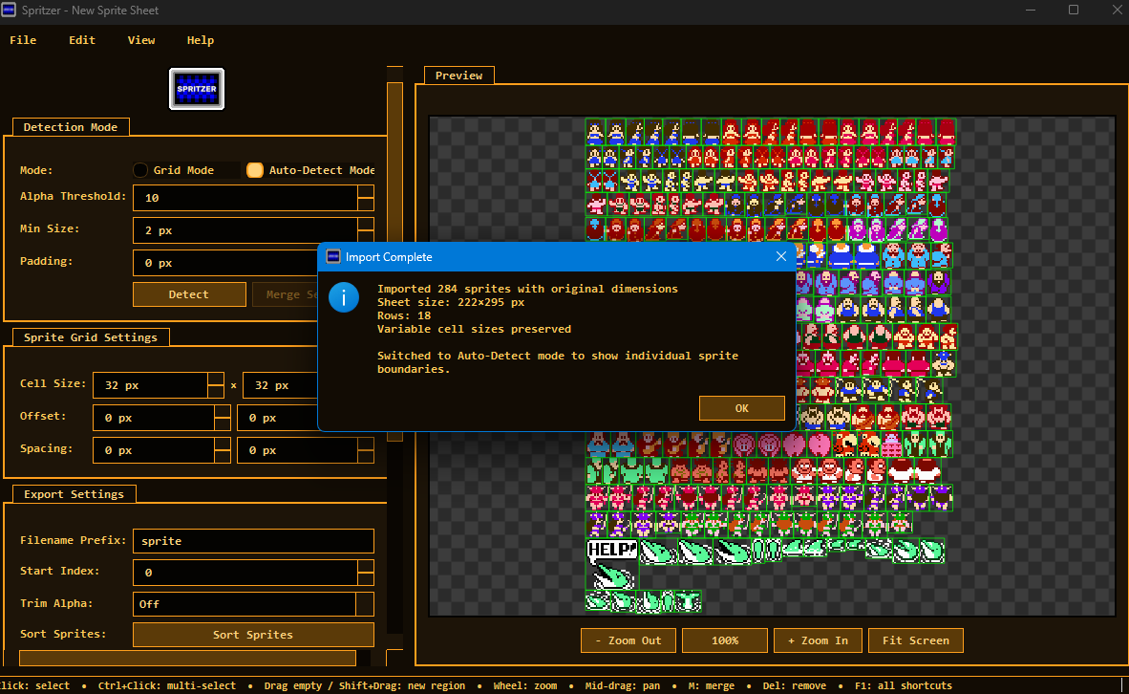Select Grid Mode radio button
The height and width of the screenshot is (694, 1129).
coord(140,170)
